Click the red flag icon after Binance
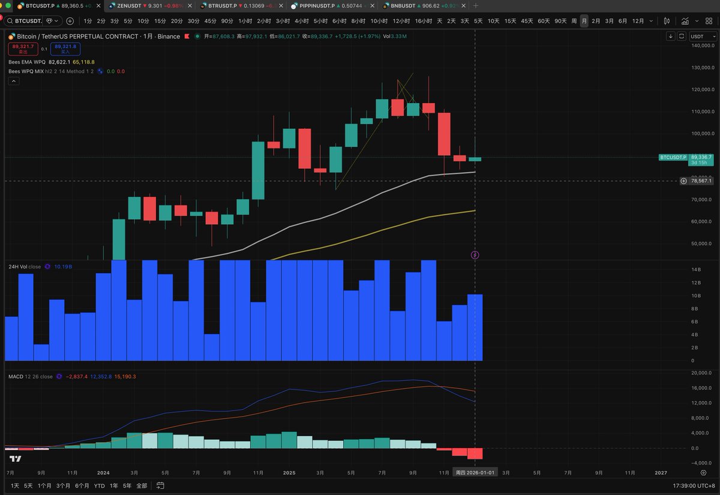The height and width of the screenshot is (495, 720). coord(187,37)
